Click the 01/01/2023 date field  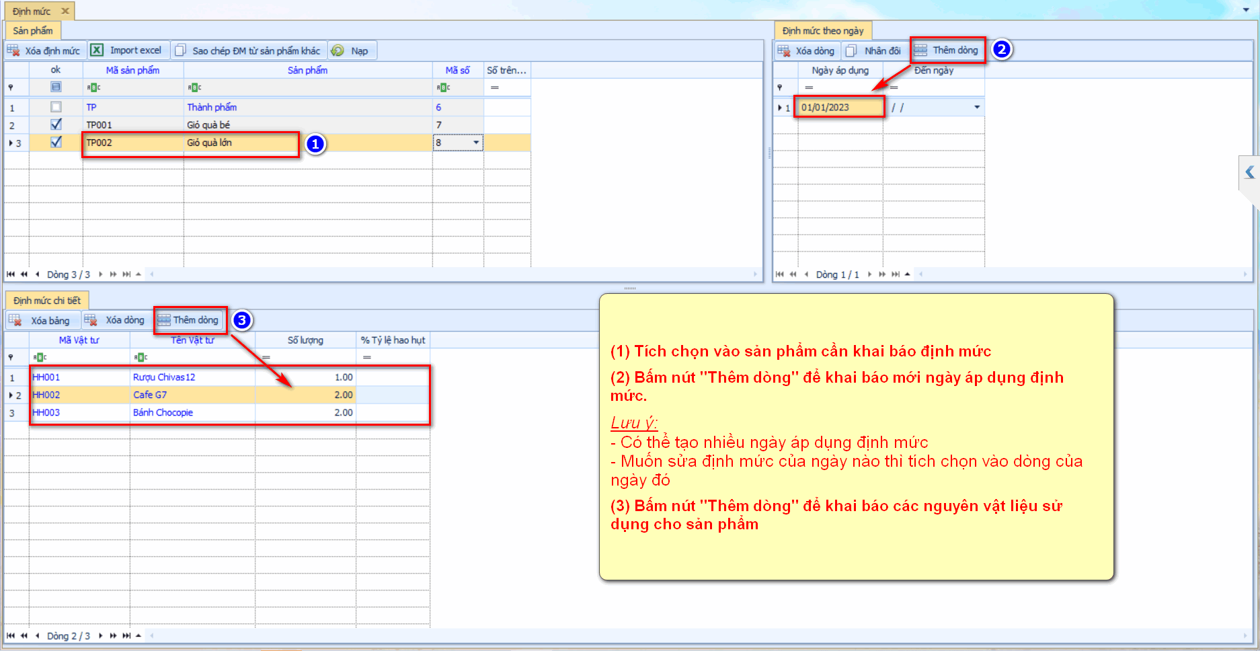coord(838,108)
